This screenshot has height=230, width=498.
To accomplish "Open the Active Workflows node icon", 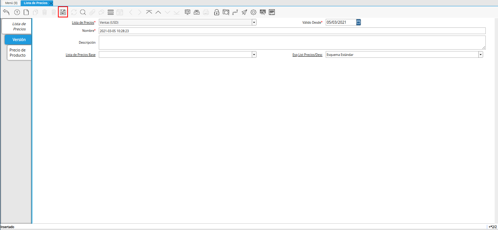I will tap(235, 12).
